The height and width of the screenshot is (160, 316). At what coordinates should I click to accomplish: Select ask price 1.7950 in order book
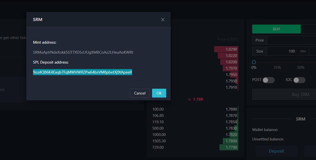231,75
